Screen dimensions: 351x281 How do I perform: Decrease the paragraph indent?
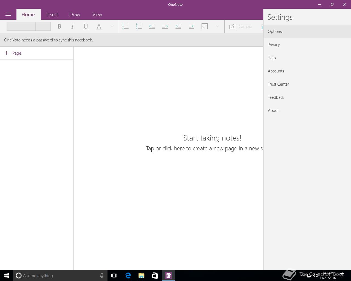pos(152,26)
